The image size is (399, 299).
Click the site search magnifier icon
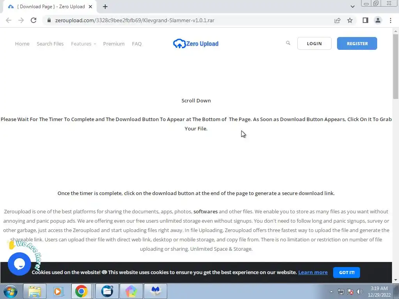(288, 43)
